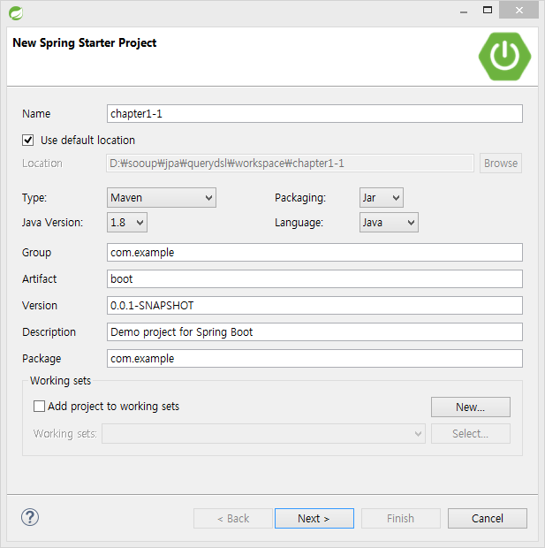Image resolution: width=545 pixels, height=548 pixels.
Task: Click the Name field containing chapter1-1
Action: (x=314, y=114)
